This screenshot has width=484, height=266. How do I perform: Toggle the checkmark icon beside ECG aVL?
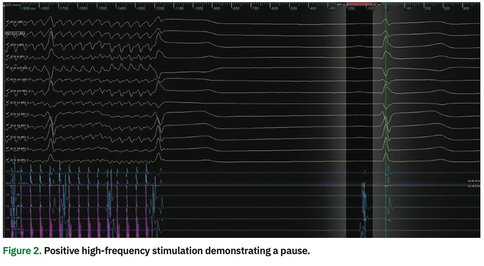(x=7, y=79)
